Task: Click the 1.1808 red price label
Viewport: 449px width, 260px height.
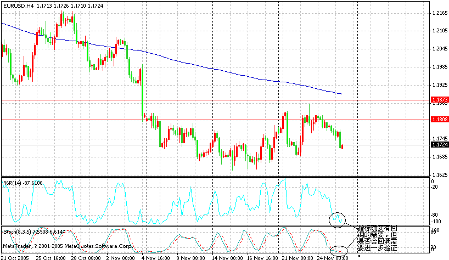Action: [440, 120]
